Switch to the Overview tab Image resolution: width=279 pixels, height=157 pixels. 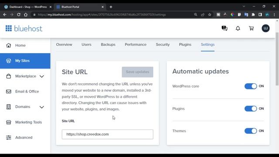tap(64, 44)
